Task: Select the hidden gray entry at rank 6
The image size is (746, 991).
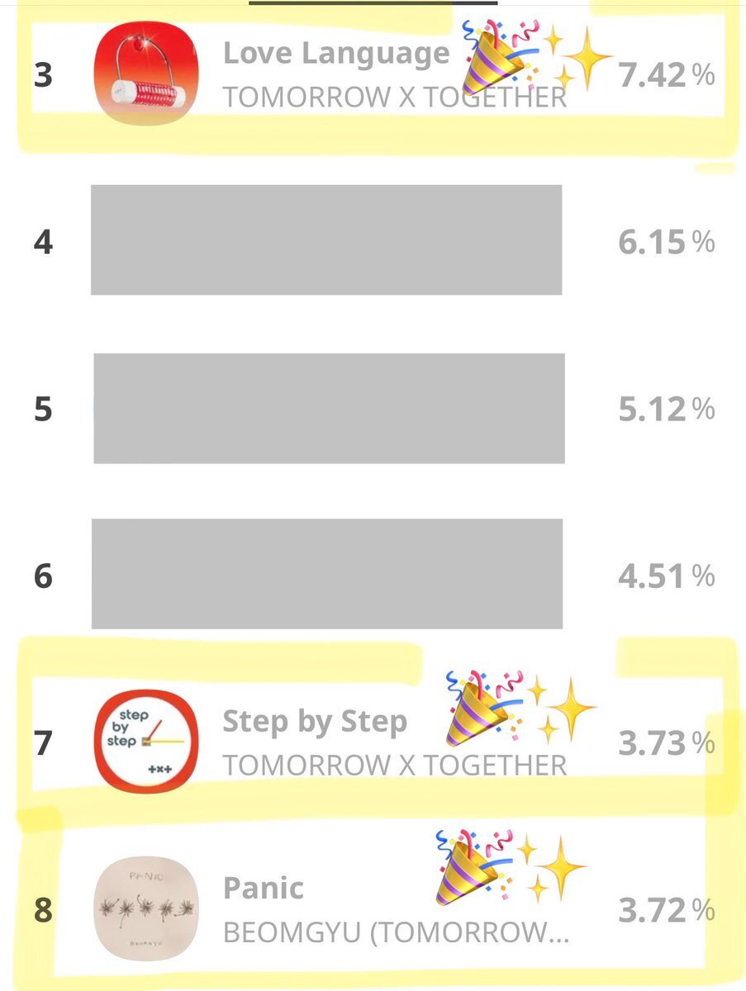Action: (x=327, y=574)
